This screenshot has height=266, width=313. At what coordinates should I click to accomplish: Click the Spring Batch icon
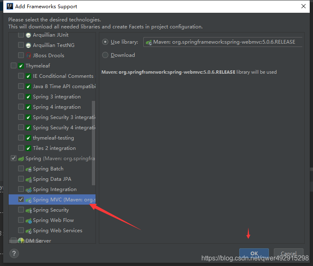(x=28, y=169)
